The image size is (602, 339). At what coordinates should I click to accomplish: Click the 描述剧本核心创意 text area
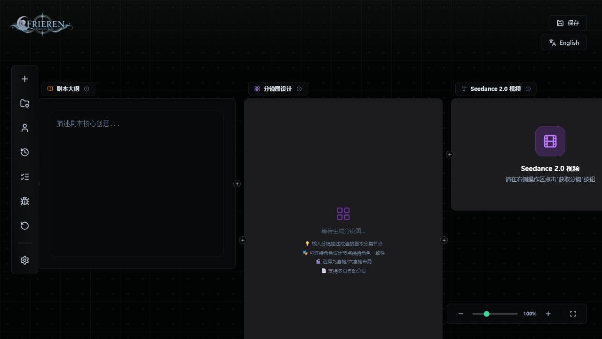(136, 184)
